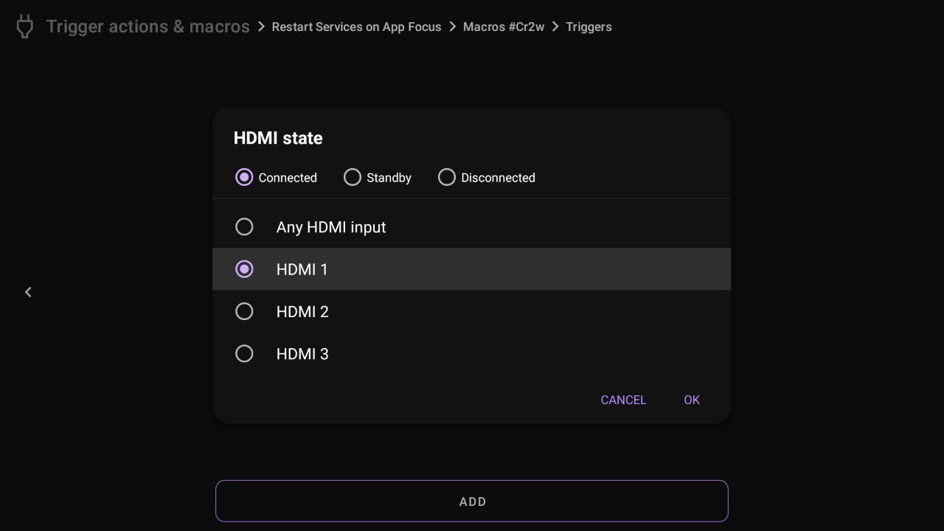Select Any HDMI input option
This screenshot has height=531, width=944.
tap(244, 227)
